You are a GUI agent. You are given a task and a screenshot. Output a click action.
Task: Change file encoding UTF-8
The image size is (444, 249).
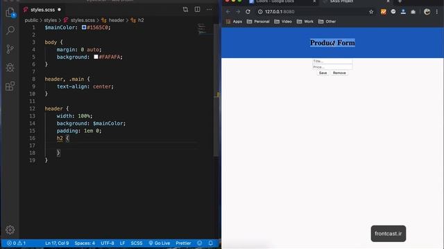(108, 243)
